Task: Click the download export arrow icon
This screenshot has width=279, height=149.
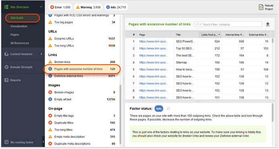Action: [x=268, y=24]
